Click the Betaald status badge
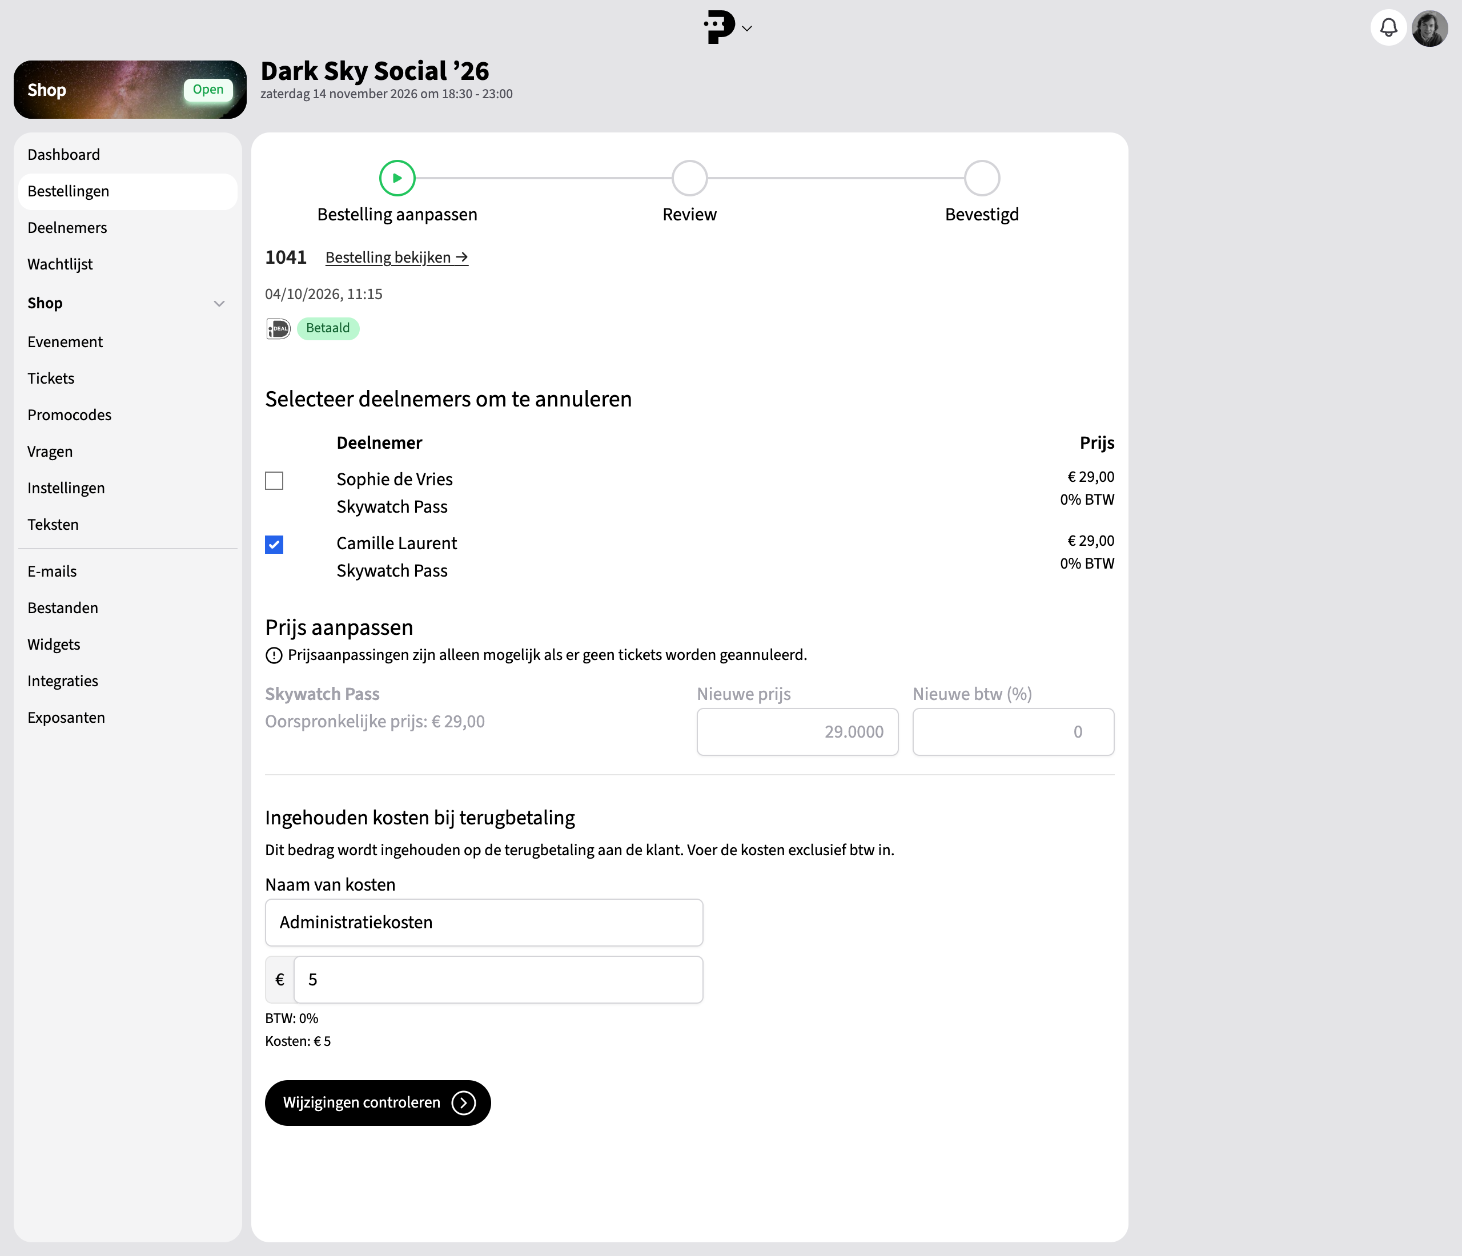 coord(328,329)
